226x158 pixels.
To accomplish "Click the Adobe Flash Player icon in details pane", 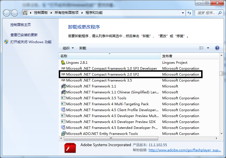I will click(x=70, y=148).
